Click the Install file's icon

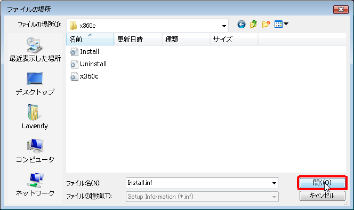click(74, 52)
